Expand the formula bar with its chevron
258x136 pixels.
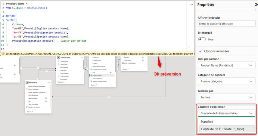click(x=192, y=5)
